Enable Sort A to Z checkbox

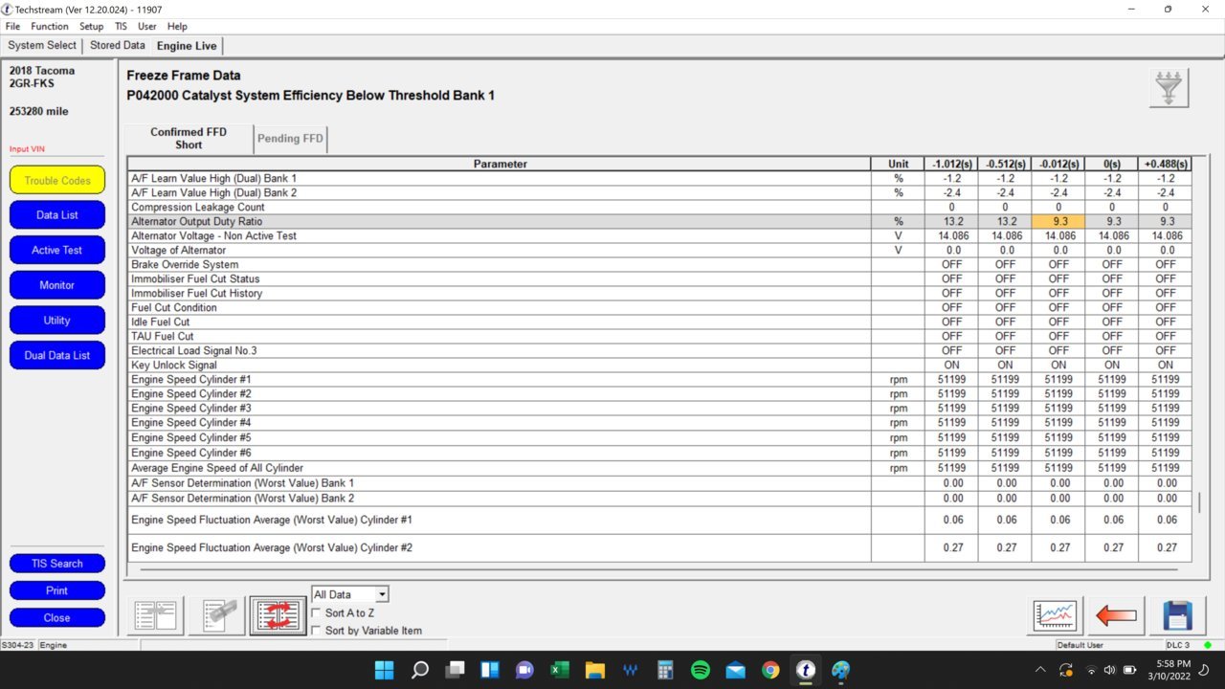tap(317, 612)
